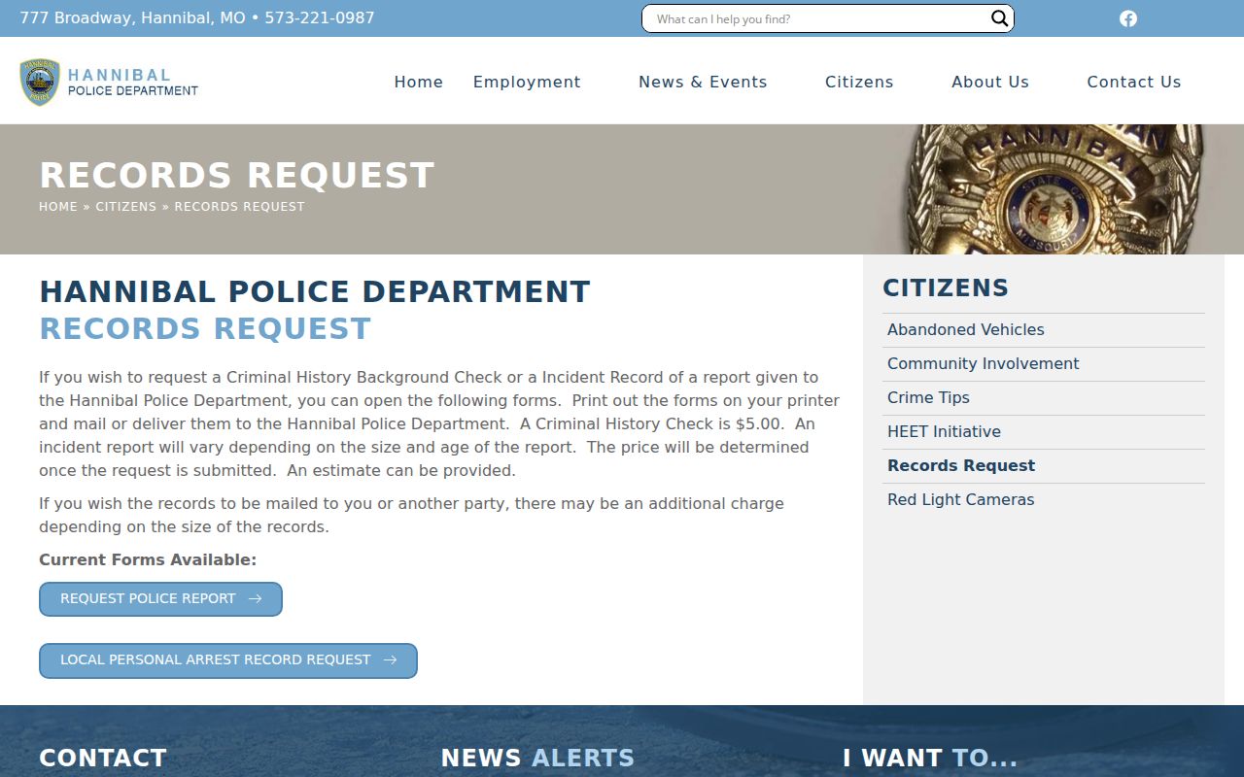The height and width of the screenshot is (777, 1244).
Task: Open the Facebook page icon
Action: tap(1128, 18)
